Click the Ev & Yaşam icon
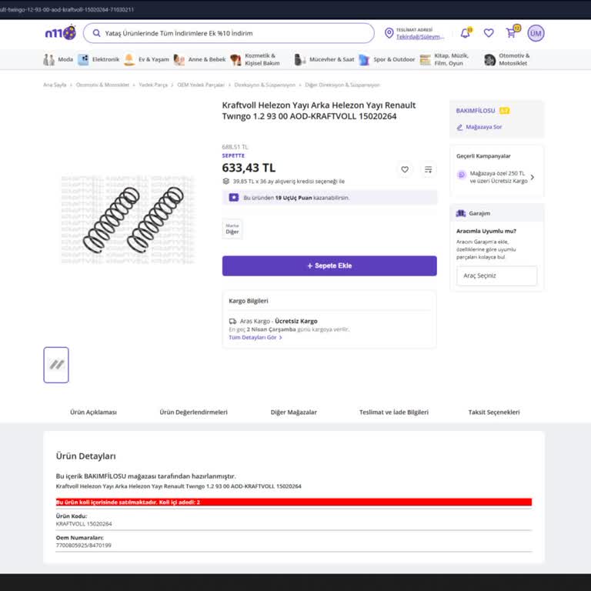591x591 pixels. point(129,59)
